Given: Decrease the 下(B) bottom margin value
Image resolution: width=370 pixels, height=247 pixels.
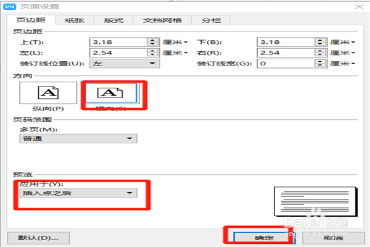Looking at the screenshot, I should (320, 44).
